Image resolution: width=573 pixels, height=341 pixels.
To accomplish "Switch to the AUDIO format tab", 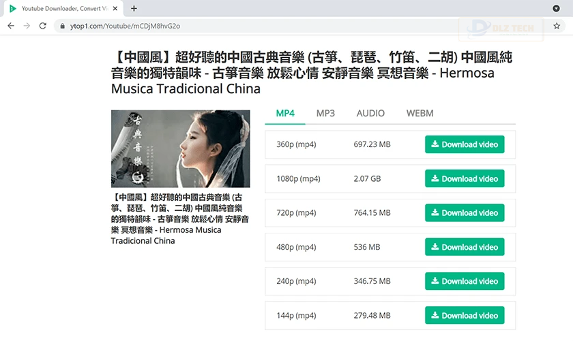I will pyautogui.click(x=370, y=114).
